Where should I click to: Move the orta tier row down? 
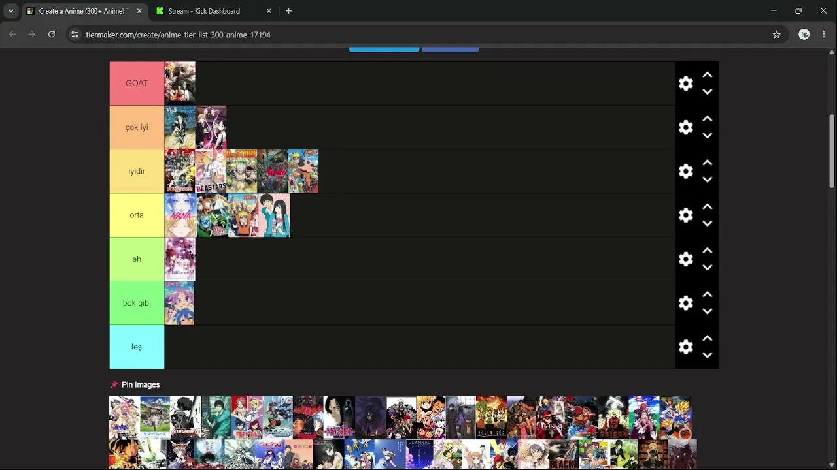pyautogui.click(x=707, y=223)
